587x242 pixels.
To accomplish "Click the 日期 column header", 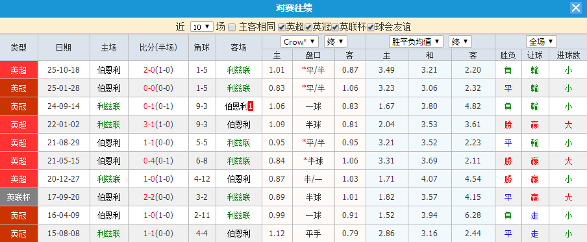I will pyautogui.click(x=64, y=47).
